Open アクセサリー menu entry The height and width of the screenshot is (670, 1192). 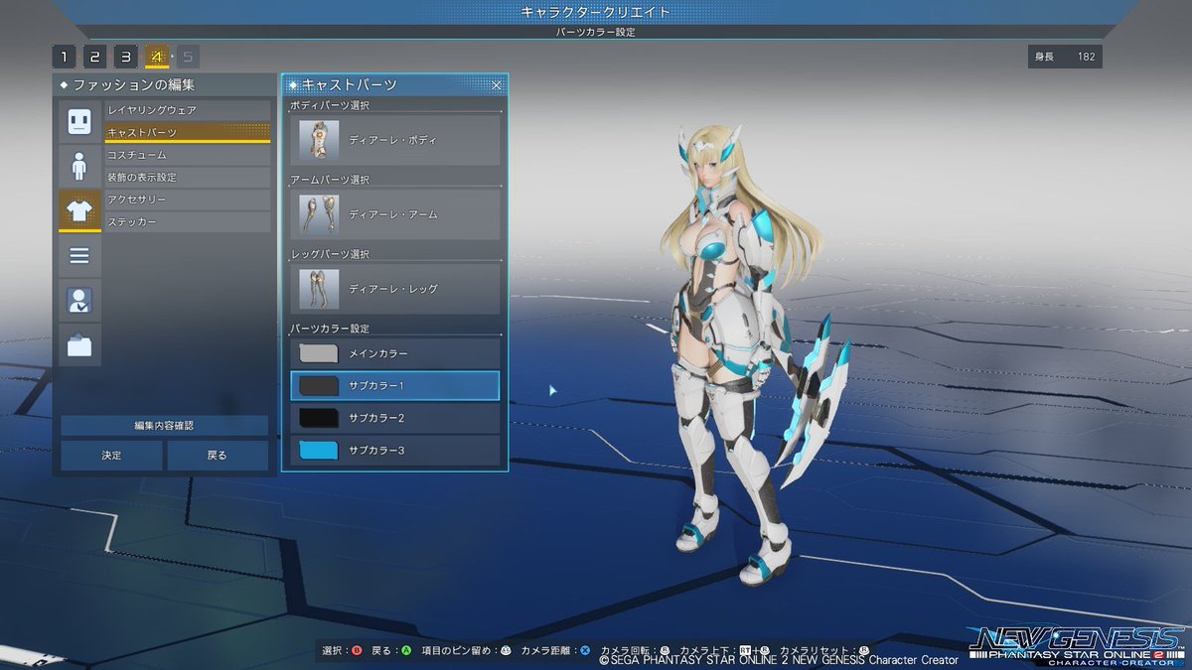[x=187, y=200]
